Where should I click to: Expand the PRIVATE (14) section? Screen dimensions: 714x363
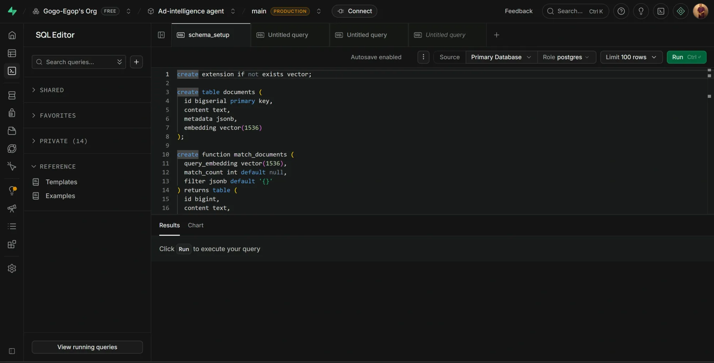click(x=59, y=141)
